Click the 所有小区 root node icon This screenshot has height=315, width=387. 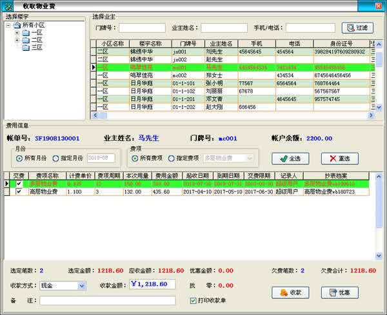coord(17,25)
